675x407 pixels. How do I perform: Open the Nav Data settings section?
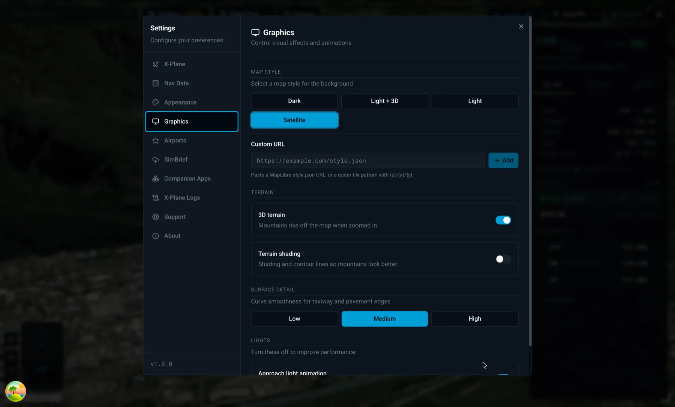point(192,83)
